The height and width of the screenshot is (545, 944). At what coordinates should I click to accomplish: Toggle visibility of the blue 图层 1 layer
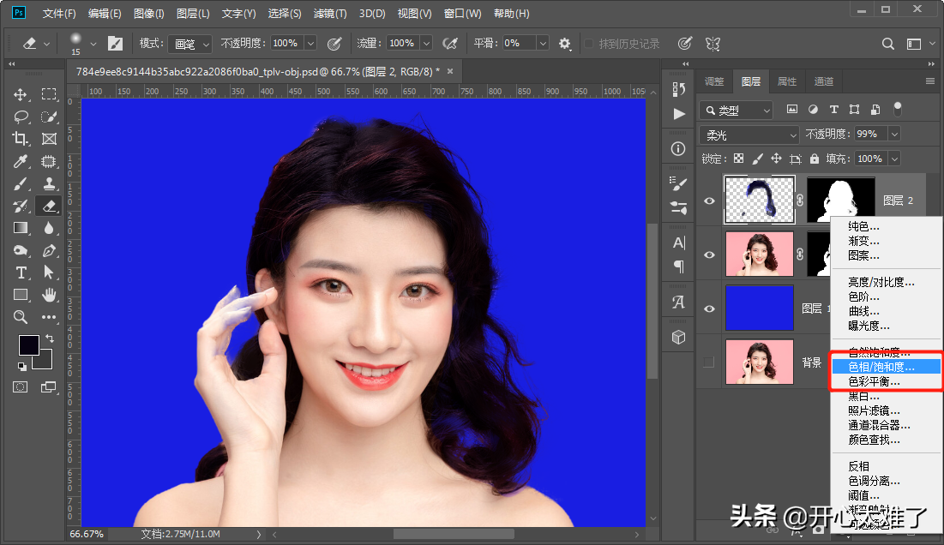pos(709,308)
